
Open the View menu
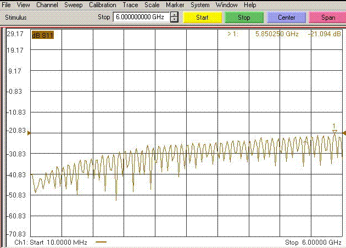pos(23,4)
